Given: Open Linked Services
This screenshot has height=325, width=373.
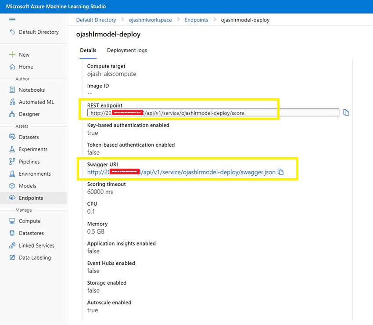Looking at the screenshot, I should [x=36, y=246].
